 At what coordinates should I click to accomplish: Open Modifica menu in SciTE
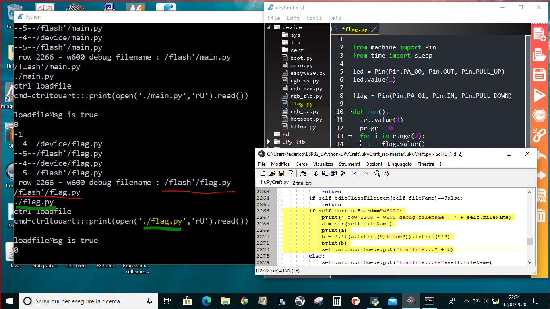point(280,164)
